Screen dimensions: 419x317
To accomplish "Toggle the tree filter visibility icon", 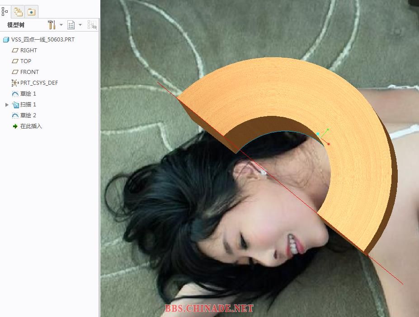I will tap(92, 25).
